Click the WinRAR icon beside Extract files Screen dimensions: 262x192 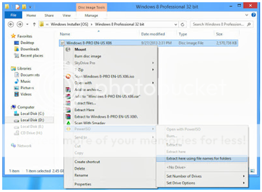[68, 103]
